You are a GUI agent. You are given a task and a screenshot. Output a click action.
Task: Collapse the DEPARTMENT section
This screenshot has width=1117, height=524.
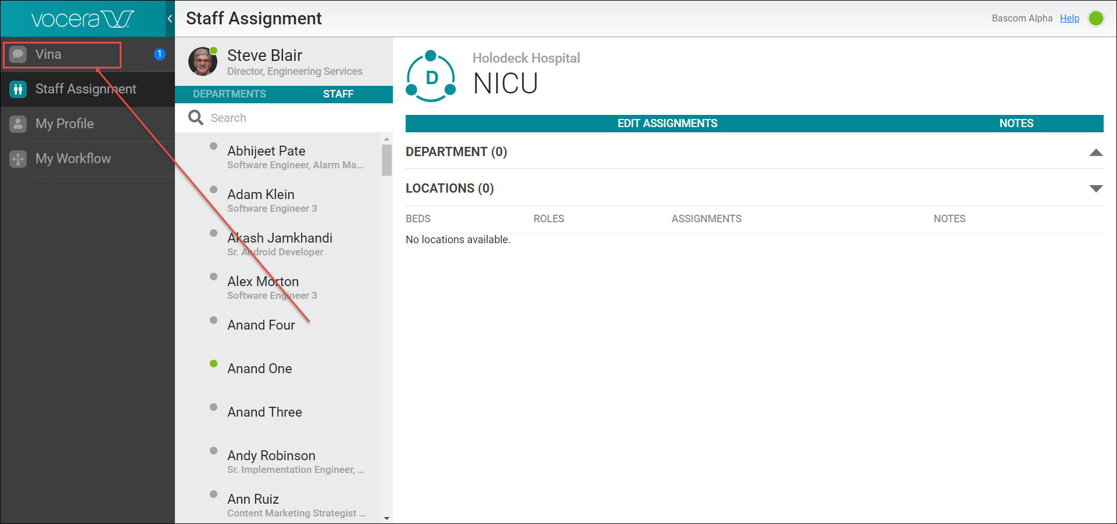click(x=1096, y=152)
